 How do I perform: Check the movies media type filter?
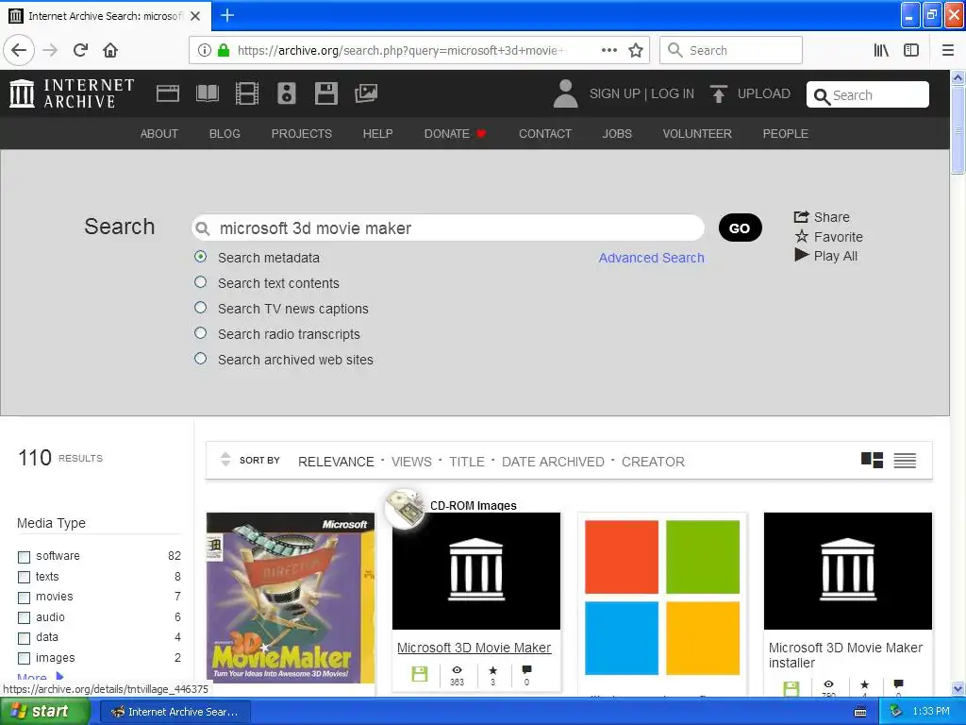point(24,598)
